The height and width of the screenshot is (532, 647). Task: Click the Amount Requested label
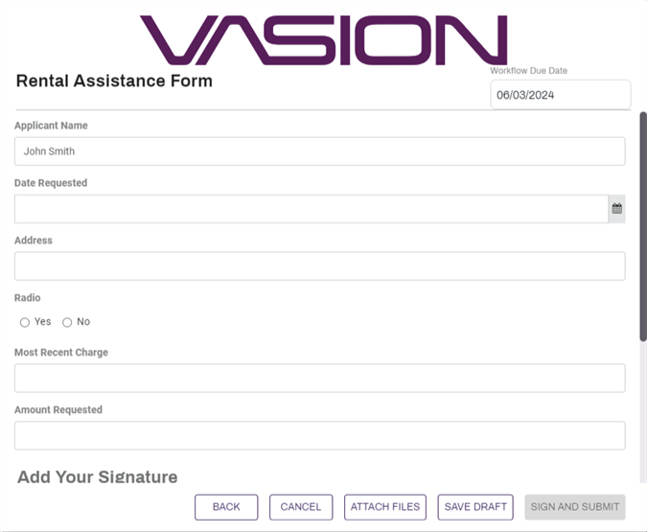[x=58, y=410]
